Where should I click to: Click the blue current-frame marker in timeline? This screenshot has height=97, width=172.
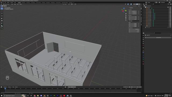5,89
